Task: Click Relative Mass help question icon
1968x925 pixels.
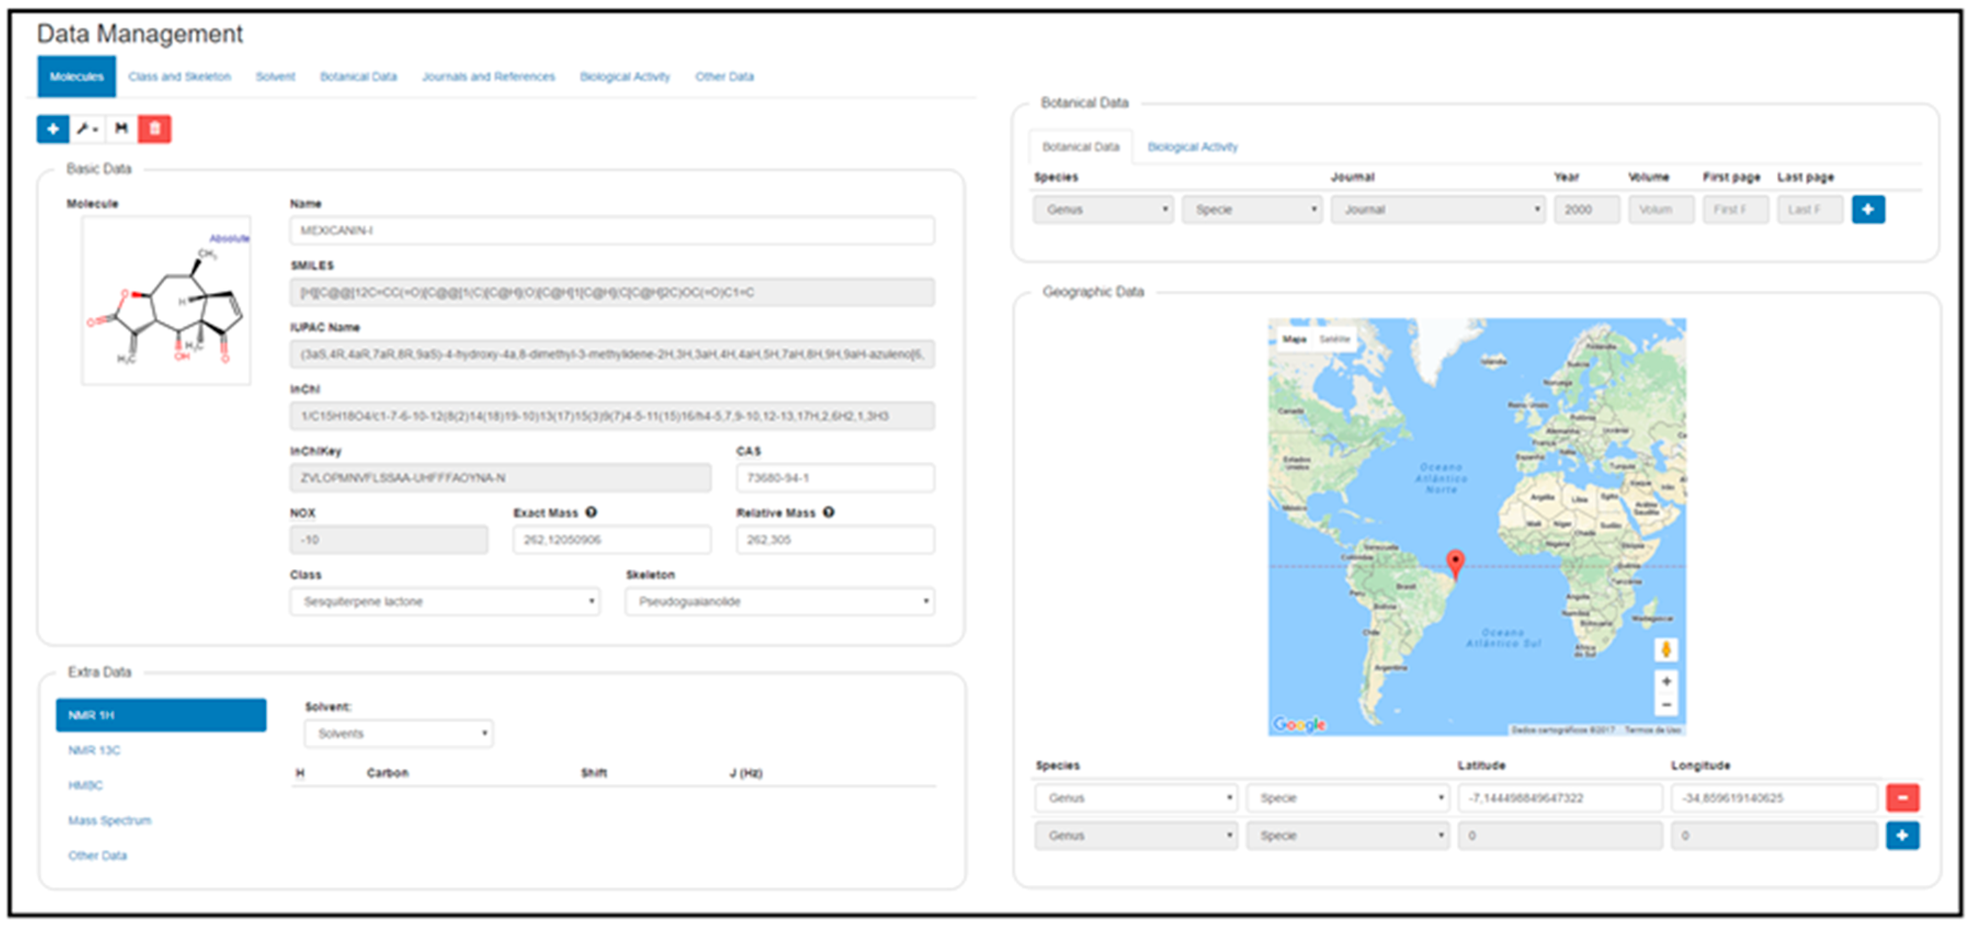Action: tap(828, 512)
